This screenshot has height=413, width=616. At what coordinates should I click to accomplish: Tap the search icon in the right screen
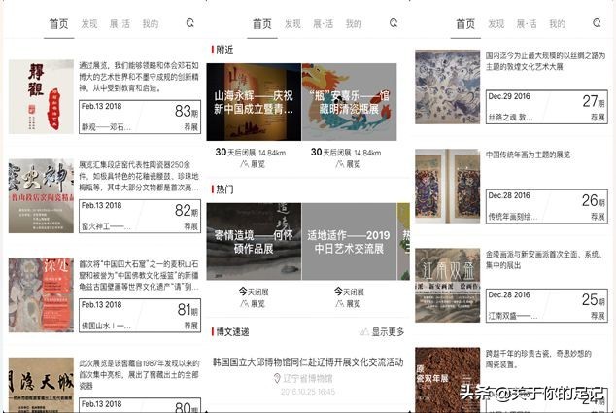click(x=598, y=23)
